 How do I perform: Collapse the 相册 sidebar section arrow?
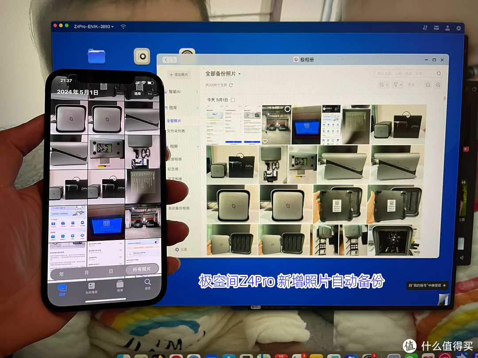pyautogui.click(x=198, y=147)
